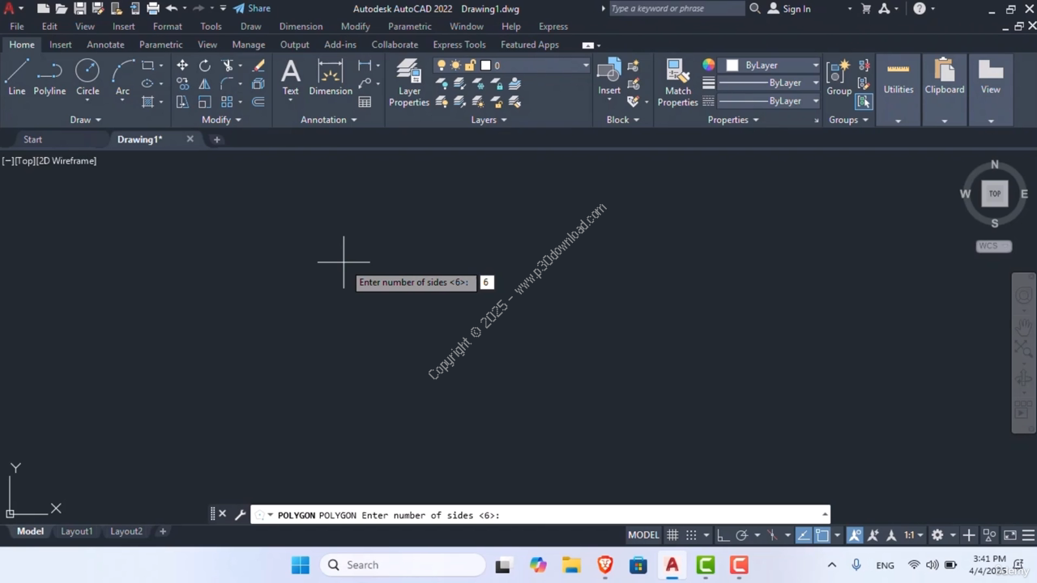The width and height of the screenshot is (1037, 583).
Task: Click the keyword search field
Action: [x=676, y=8]
